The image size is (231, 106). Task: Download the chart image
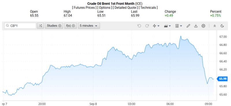pyautogui.click(x=196, y=26)
